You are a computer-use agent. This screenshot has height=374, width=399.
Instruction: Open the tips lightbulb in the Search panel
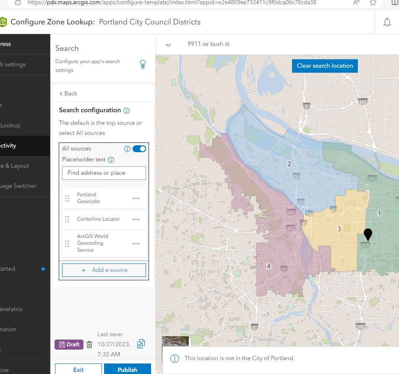coord(143,64)
